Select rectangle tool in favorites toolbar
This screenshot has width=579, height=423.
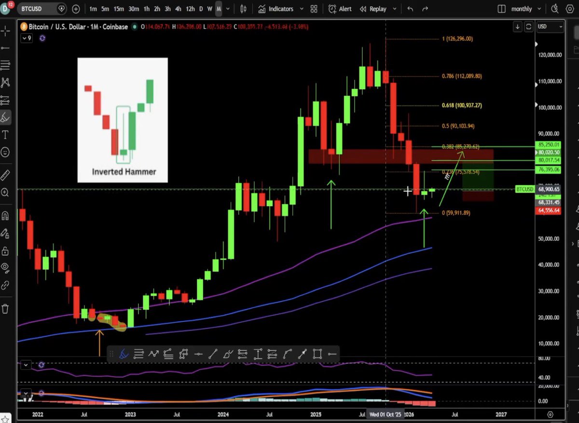pos(317,354)
